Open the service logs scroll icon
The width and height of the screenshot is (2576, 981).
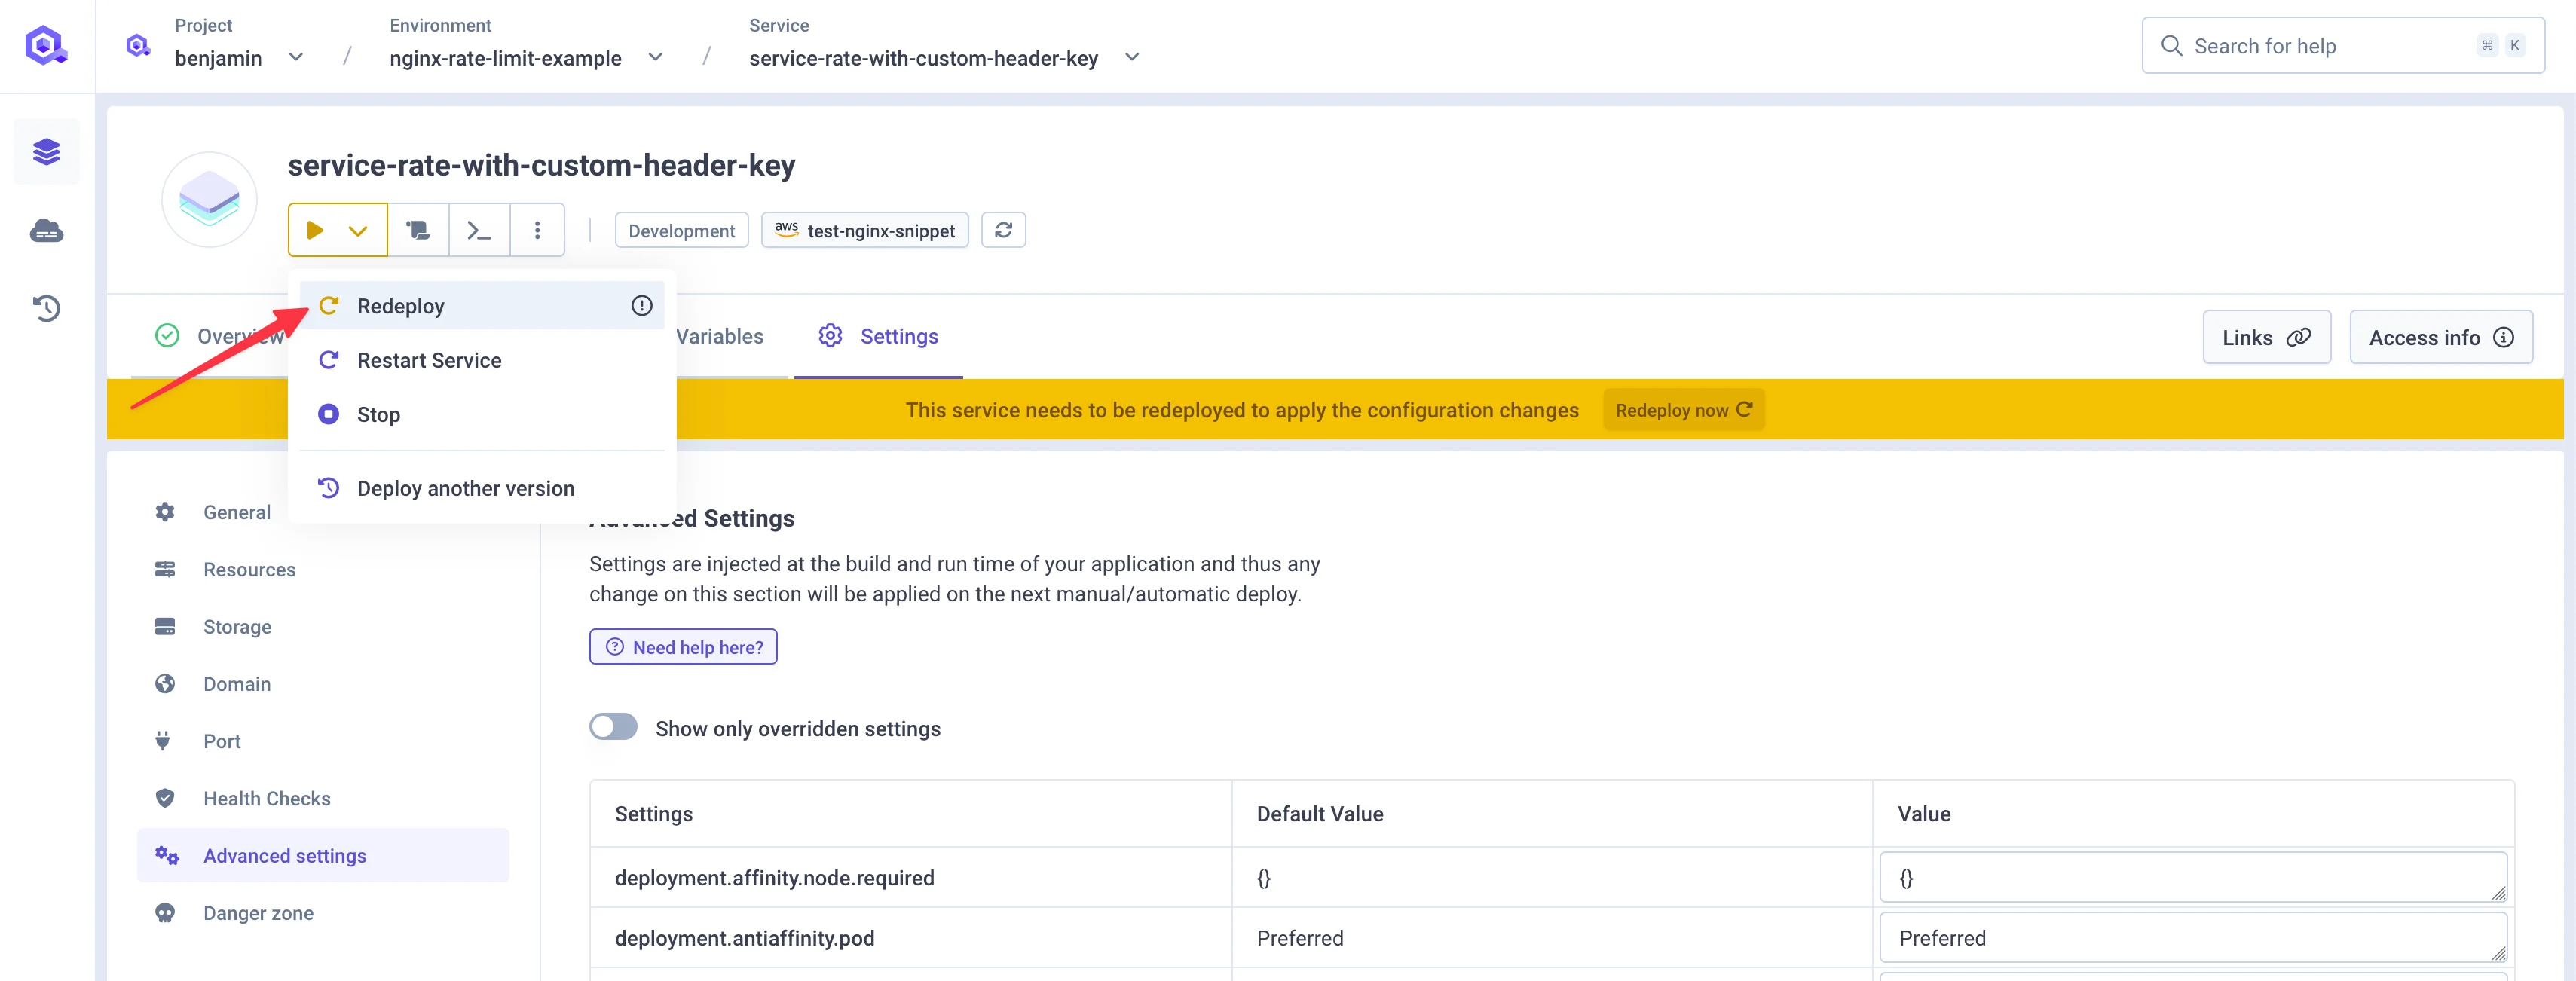point(418,231)
